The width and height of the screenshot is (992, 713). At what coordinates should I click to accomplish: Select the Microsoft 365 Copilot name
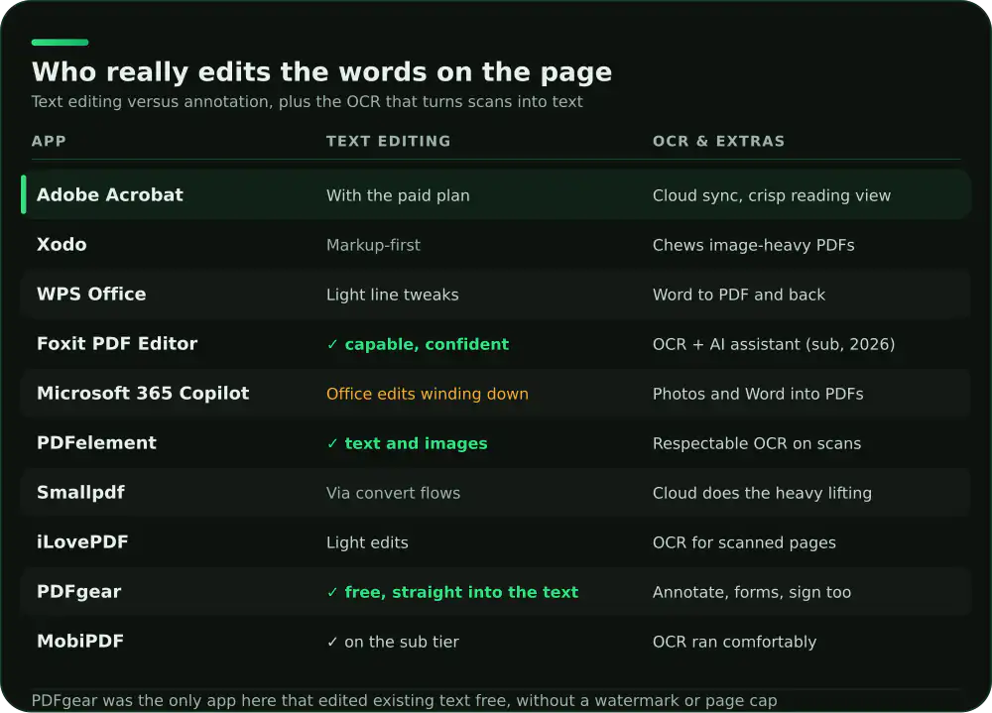[x=143, y=393]
